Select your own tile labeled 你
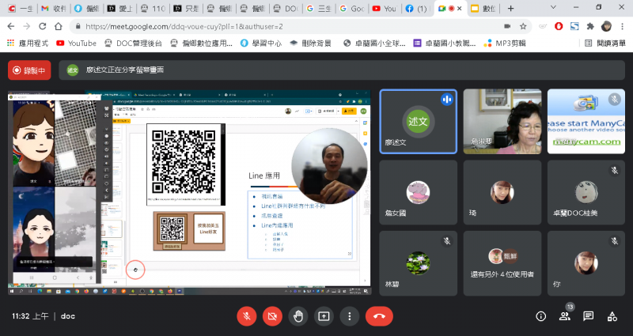The width and height of the screenshot is (633, 336). [x=586, y=263]
